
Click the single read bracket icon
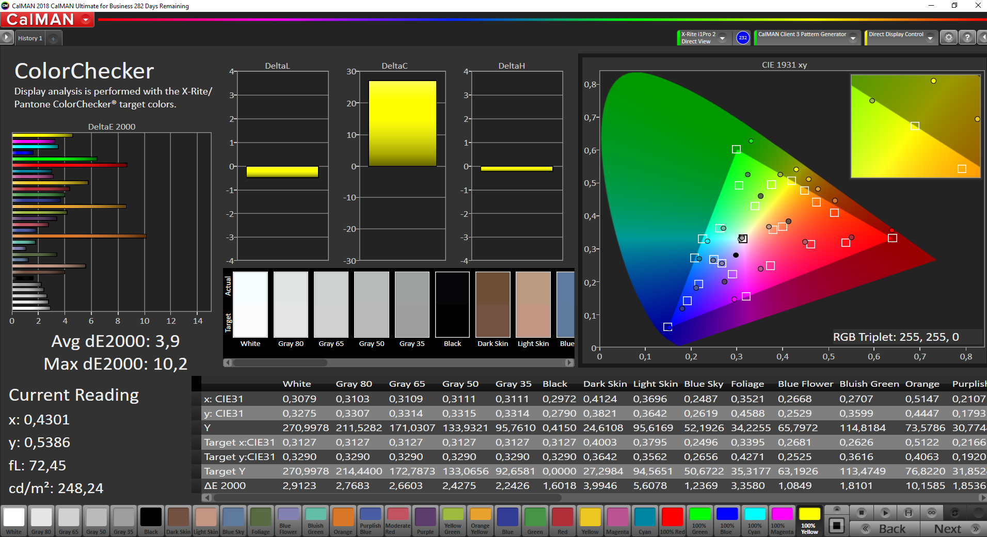[909, 513]
